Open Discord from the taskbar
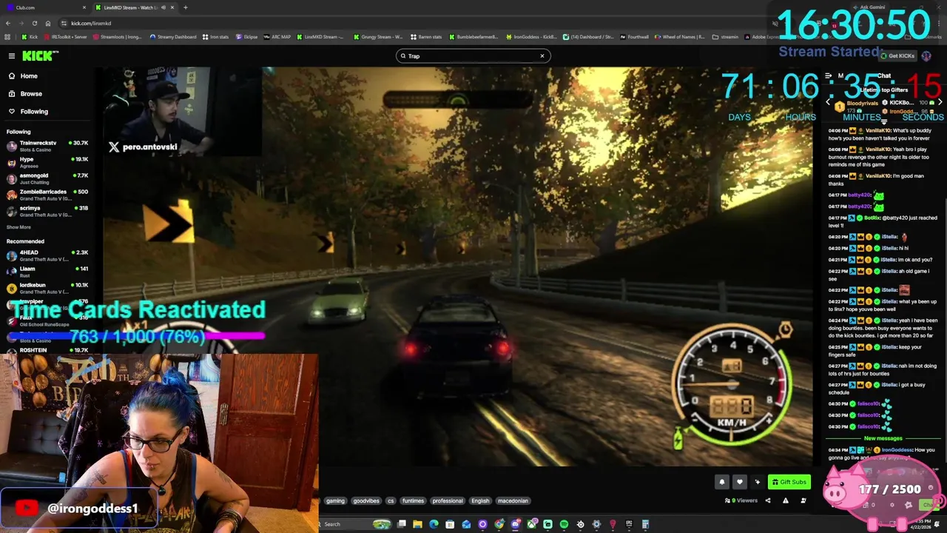Image resolution: width=947 pixels, height=533 pixels. point(515,524)
